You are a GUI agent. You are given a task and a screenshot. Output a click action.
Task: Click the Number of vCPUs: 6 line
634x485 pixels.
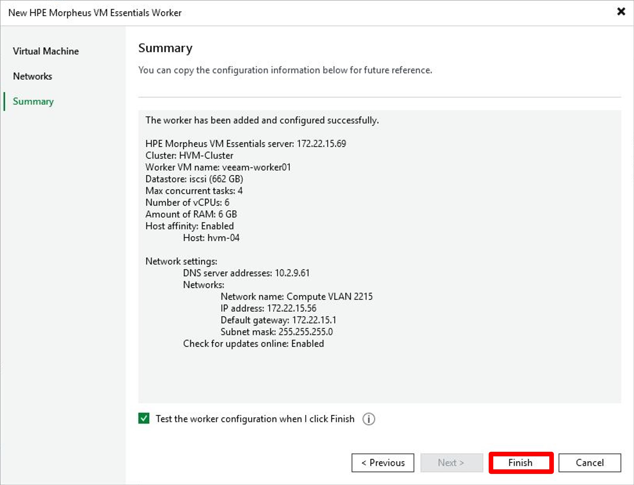pos(188,202)
